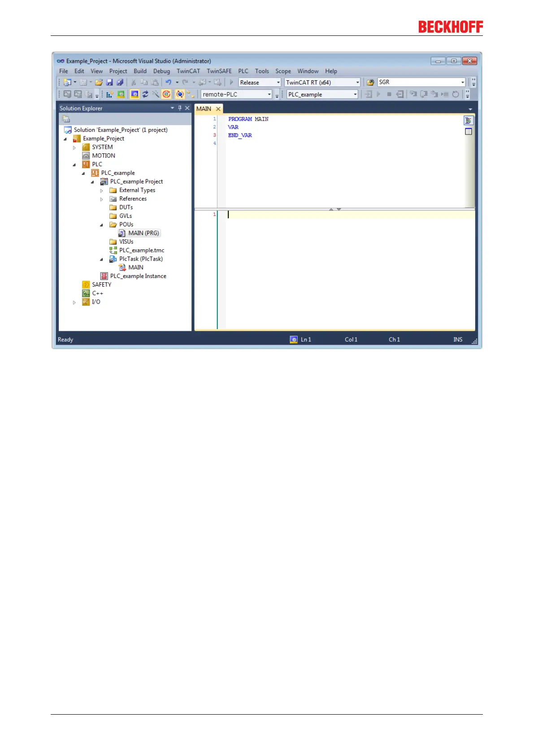This screenshot has height=755, width=534.
Task: Expand the External Types folder
Action: click(101, 191)
